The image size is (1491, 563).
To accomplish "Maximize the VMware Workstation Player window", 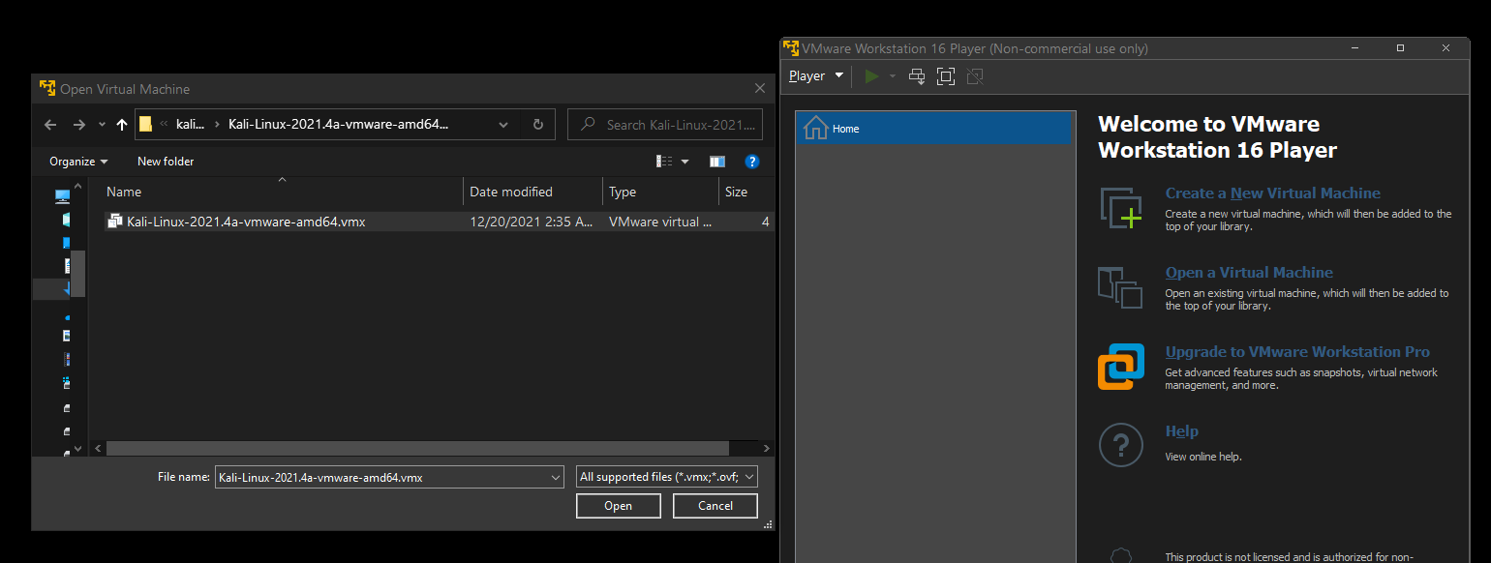I will point(1400,48).
